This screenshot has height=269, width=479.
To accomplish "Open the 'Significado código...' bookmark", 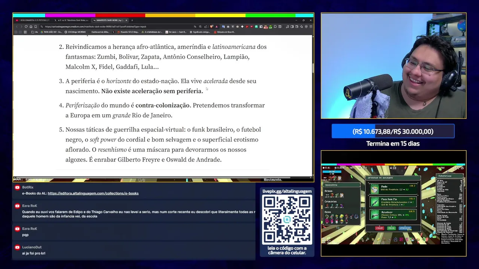I will (x=200, y=32).
